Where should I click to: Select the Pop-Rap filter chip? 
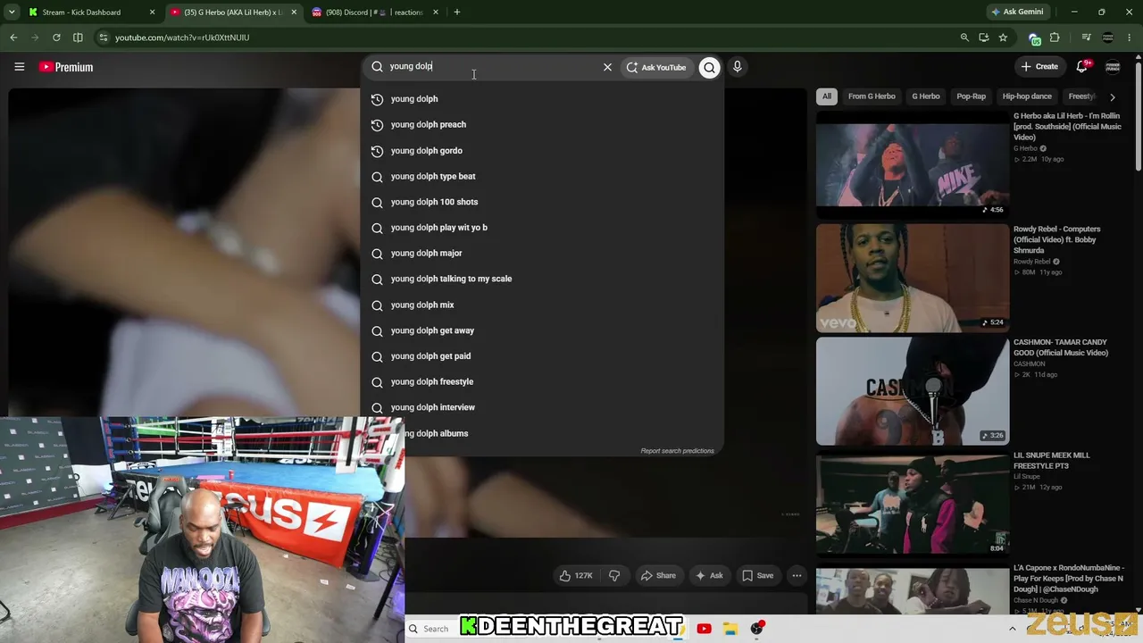(x=972, y=96)
